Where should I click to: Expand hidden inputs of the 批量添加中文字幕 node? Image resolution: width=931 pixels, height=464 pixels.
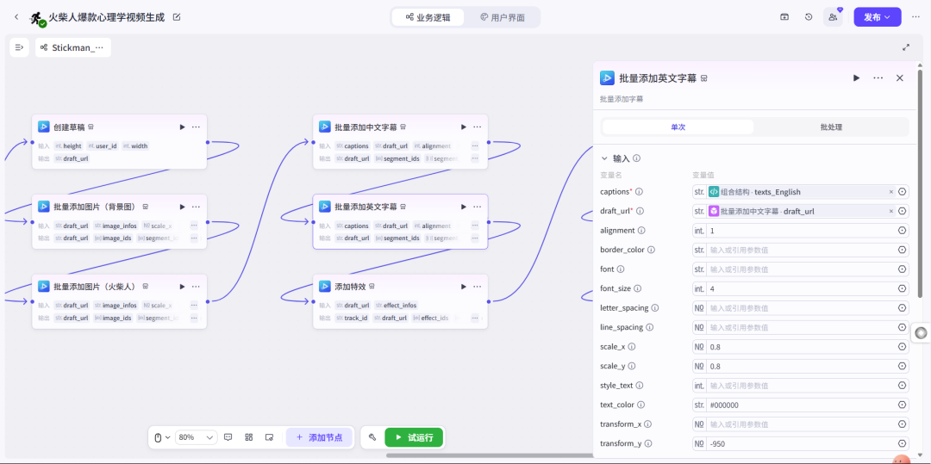pyautogui.click(x=475, y=145)
